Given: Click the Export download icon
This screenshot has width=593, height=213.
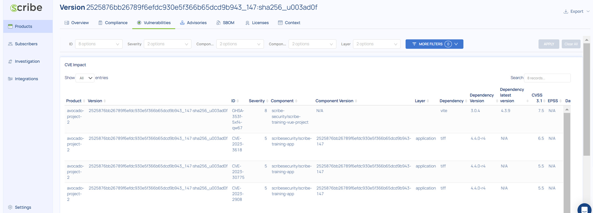Looking at the screenshot, I should click(566, 11).
